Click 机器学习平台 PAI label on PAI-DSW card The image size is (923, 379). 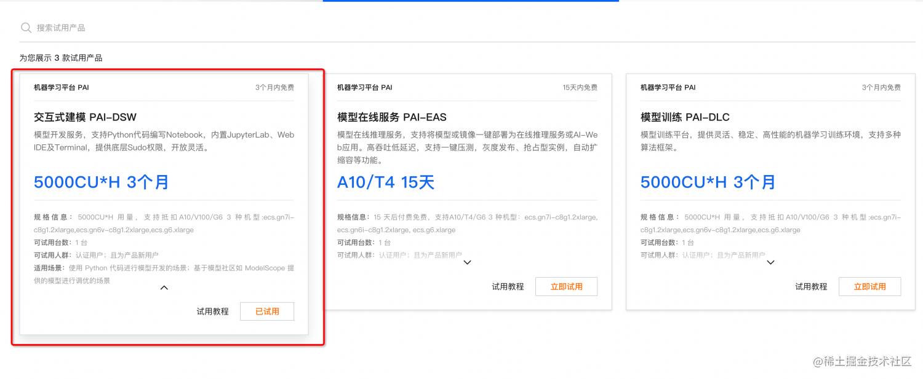click(62, 87)
